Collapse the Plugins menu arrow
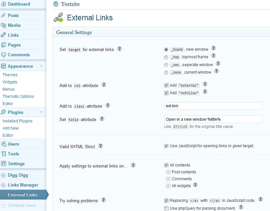 click(41, 112)
